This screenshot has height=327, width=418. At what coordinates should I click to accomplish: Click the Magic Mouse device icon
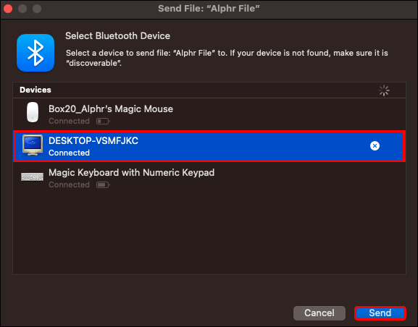[33, 112]
